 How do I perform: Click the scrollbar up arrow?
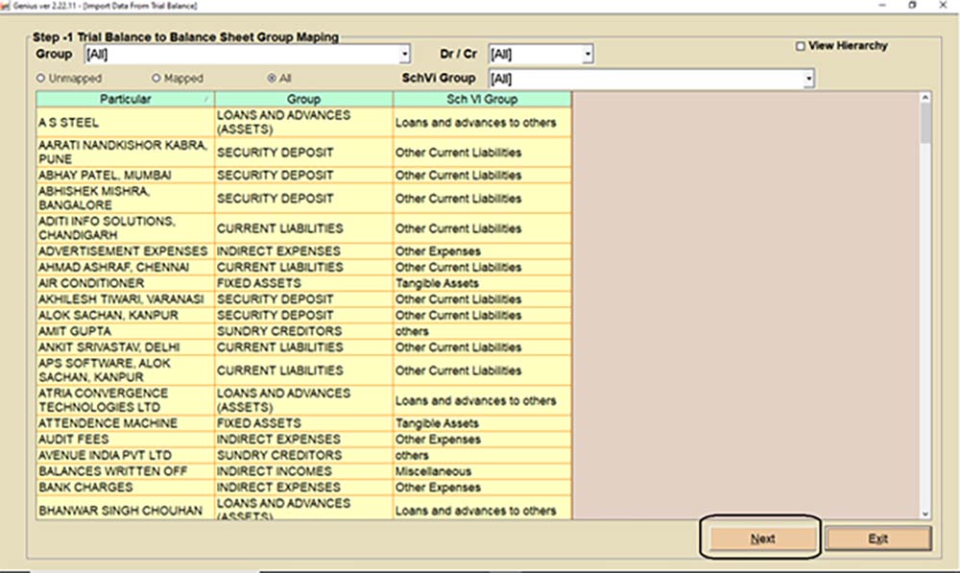pos(925,97)
